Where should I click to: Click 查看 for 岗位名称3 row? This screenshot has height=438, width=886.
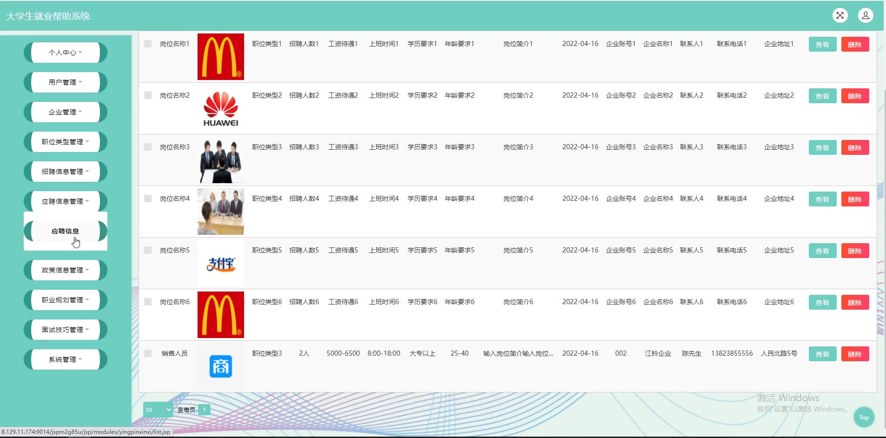822,147
